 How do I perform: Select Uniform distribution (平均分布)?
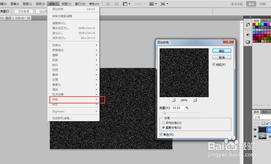tap(163, 123)
